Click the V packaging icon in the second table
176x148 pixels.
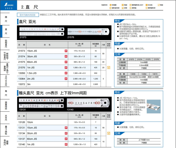click(x=108, y=133)
